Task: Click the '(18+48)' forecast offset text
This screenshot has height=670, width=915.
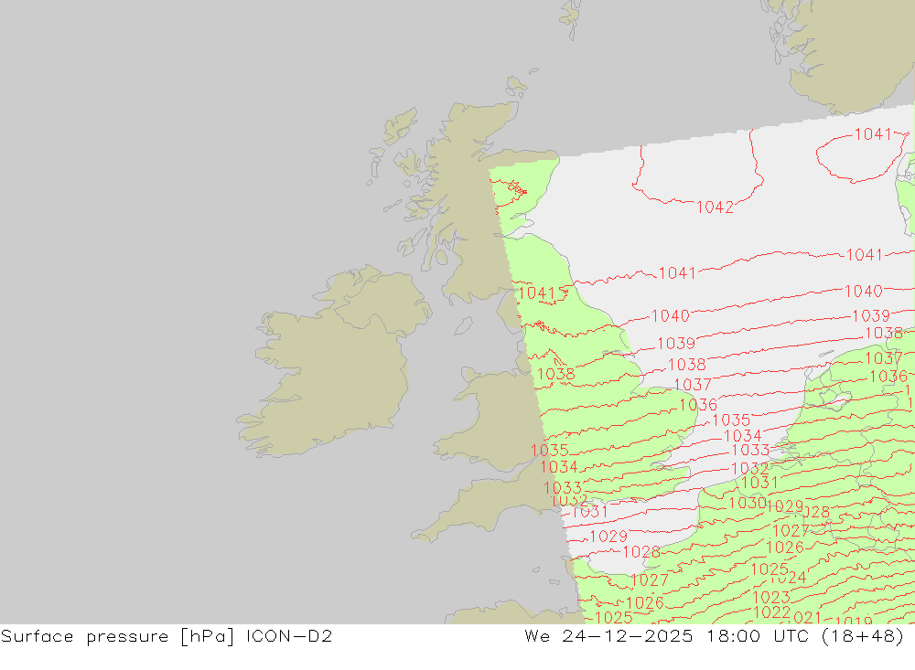Action: [x=863, y=635]
